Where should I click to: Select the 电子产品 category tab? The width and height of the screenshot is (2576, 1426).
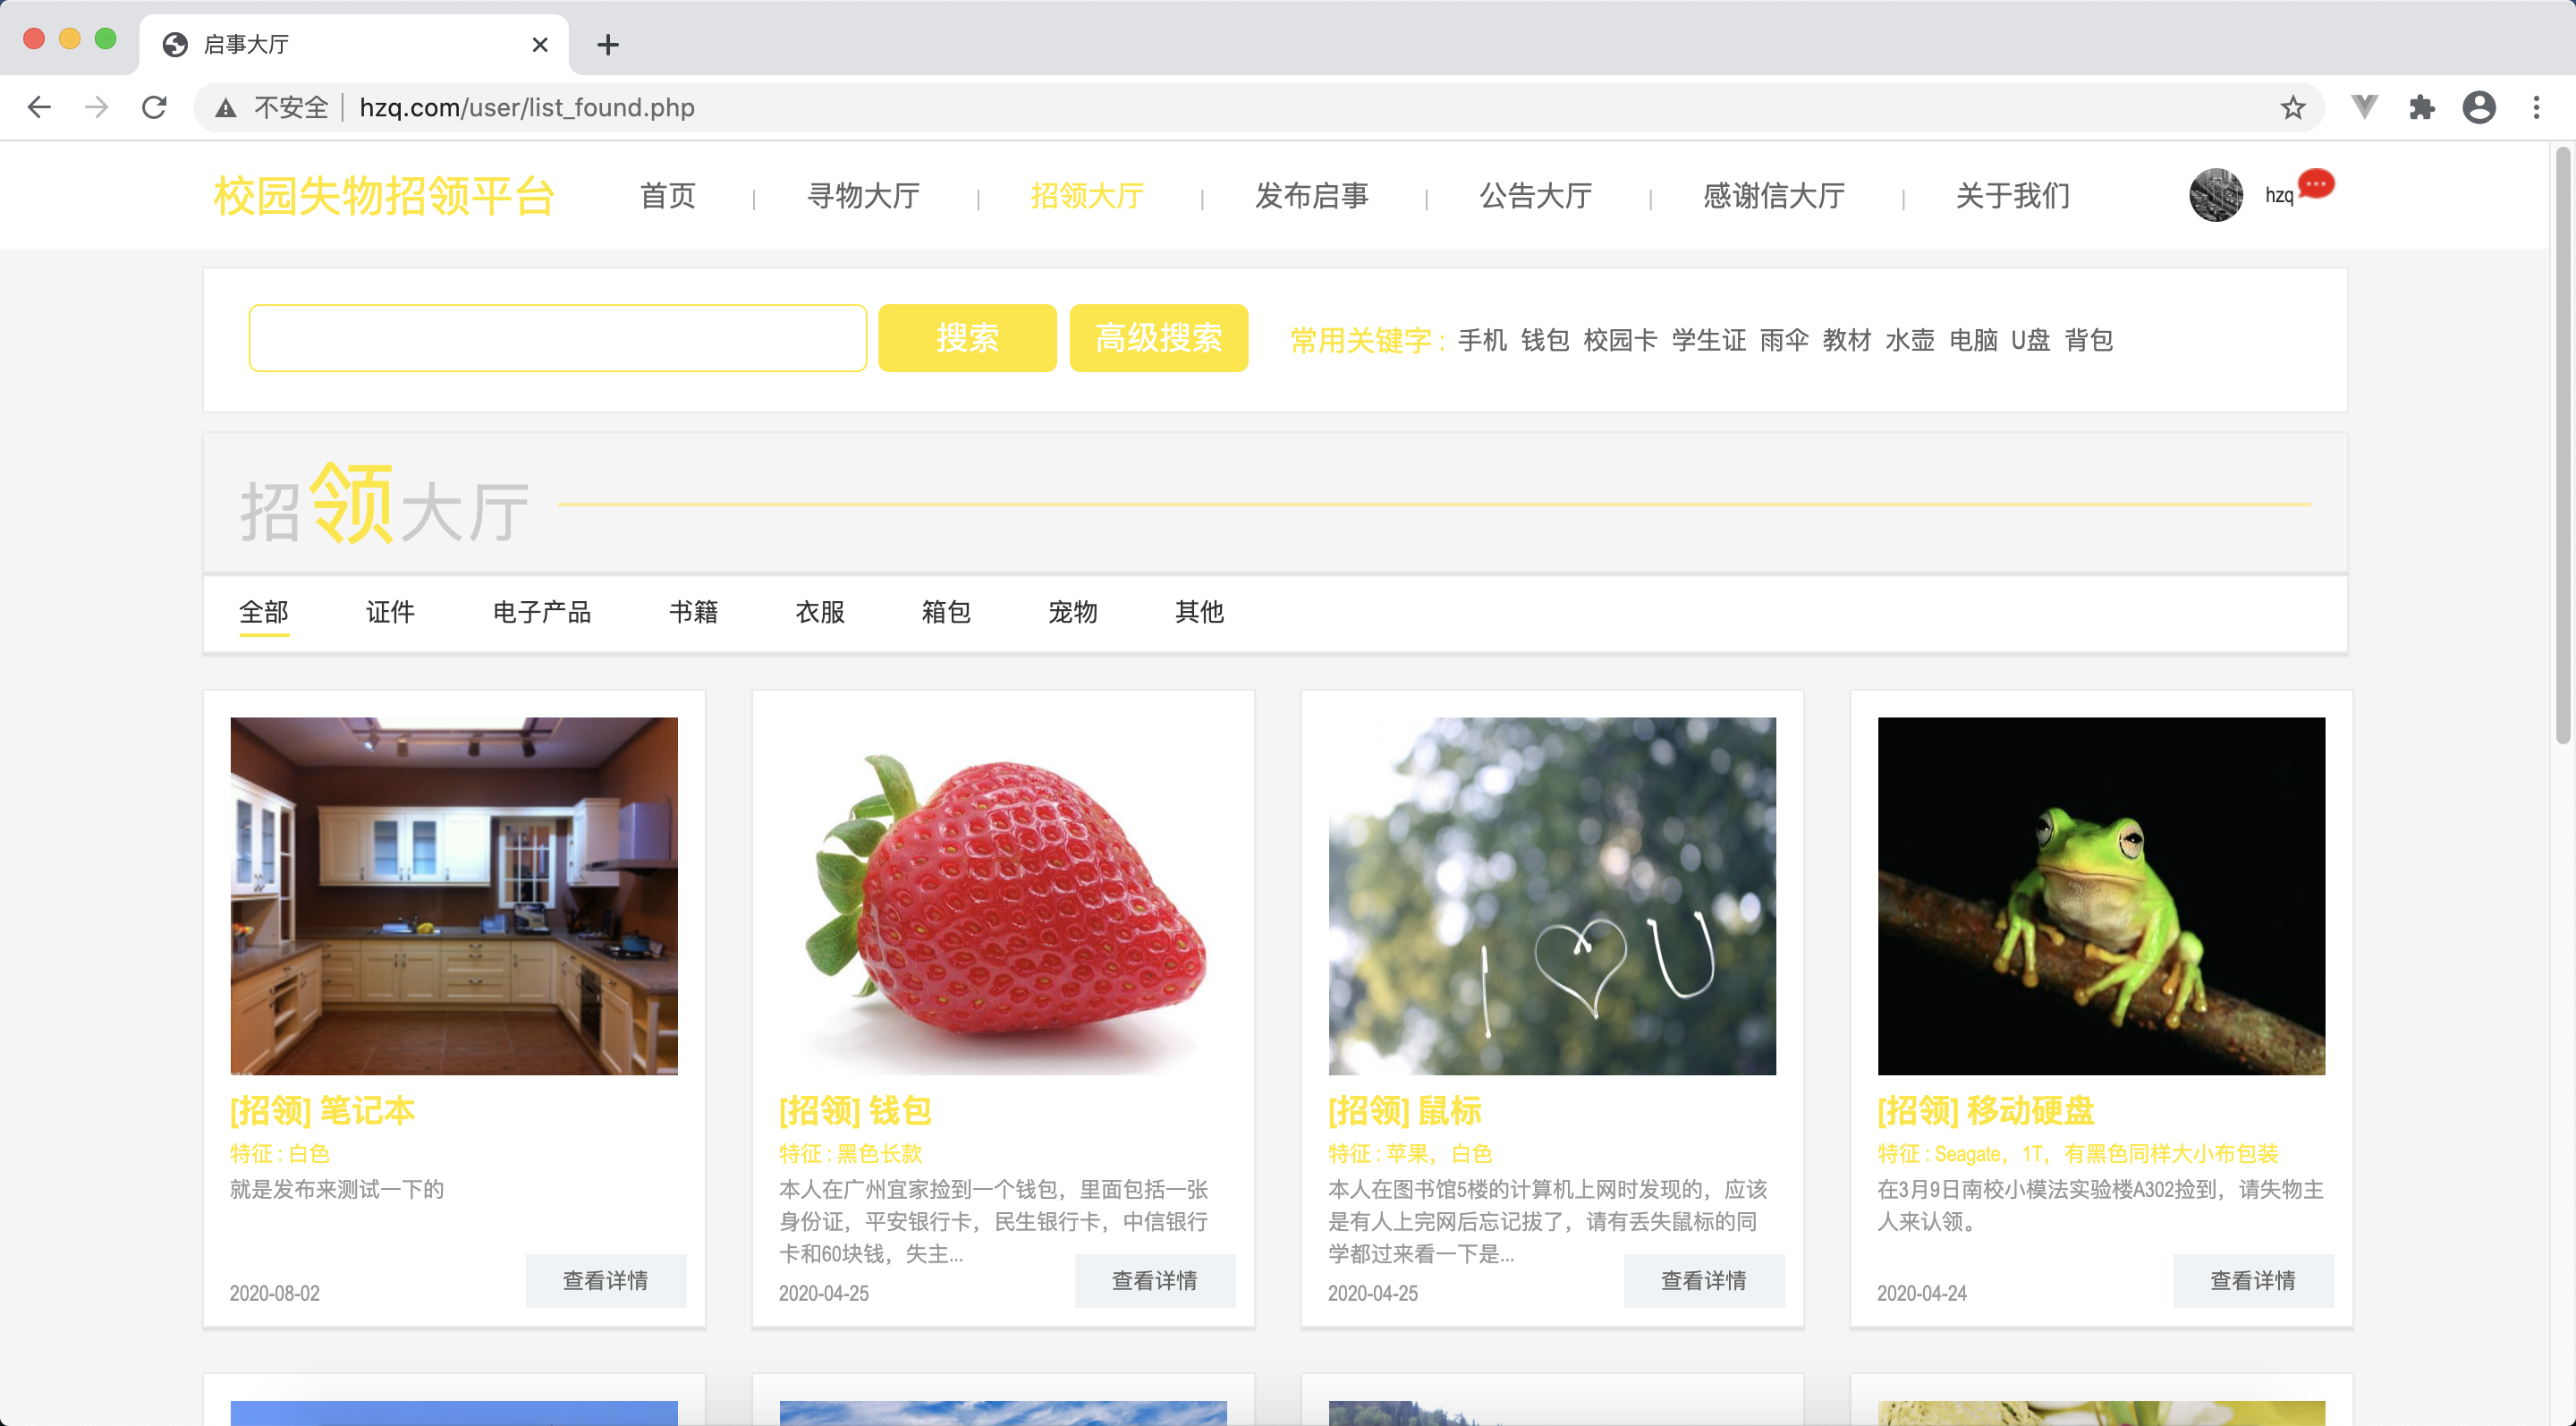542,612
